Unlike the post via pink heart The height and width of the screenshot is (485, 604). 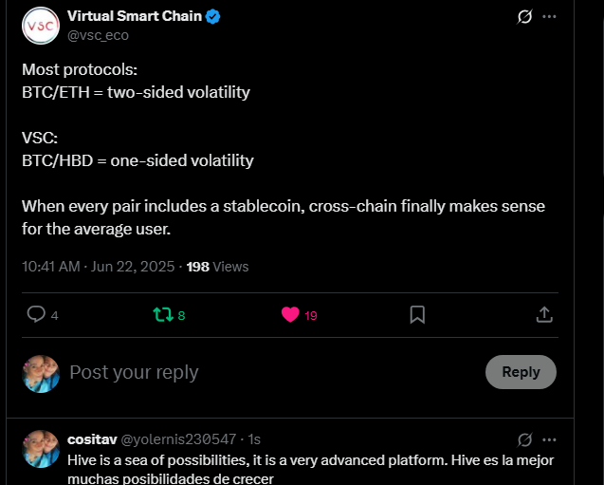[290, 314]
